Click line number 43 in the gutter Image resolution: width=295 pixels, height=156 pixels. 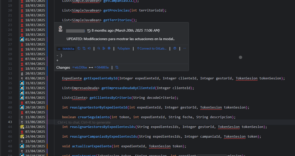(10, 122)
